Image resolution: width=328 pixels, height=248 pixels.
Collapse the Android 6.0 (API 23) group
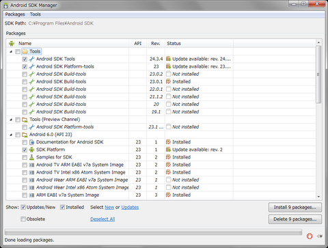tap(11, 135)
